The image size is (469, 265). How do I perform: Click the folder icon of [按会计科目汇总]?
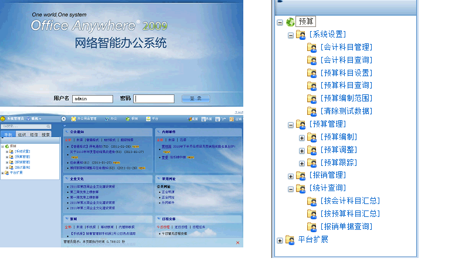[x=312, y=201]
